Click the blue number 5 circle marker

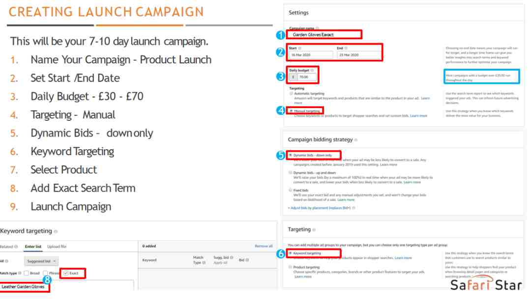point(280,155)
